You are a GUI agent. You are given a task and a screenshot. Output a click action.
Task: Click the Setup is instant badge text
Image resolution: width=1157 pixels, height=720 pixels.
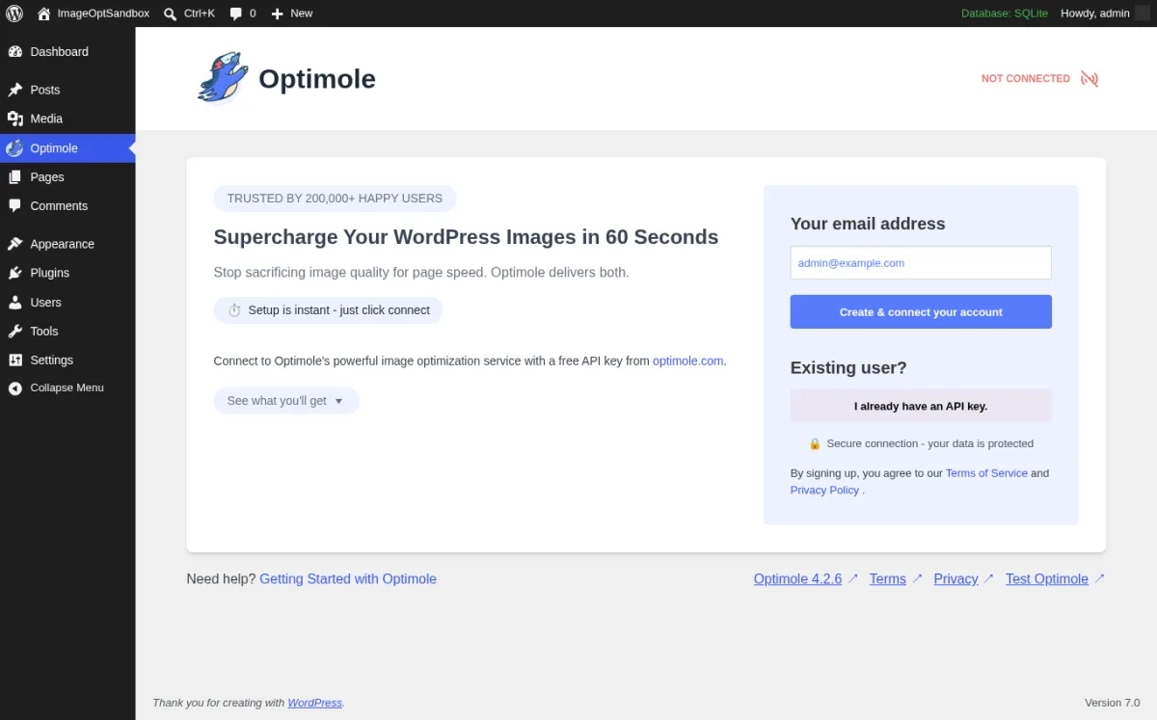coord(339,310)
